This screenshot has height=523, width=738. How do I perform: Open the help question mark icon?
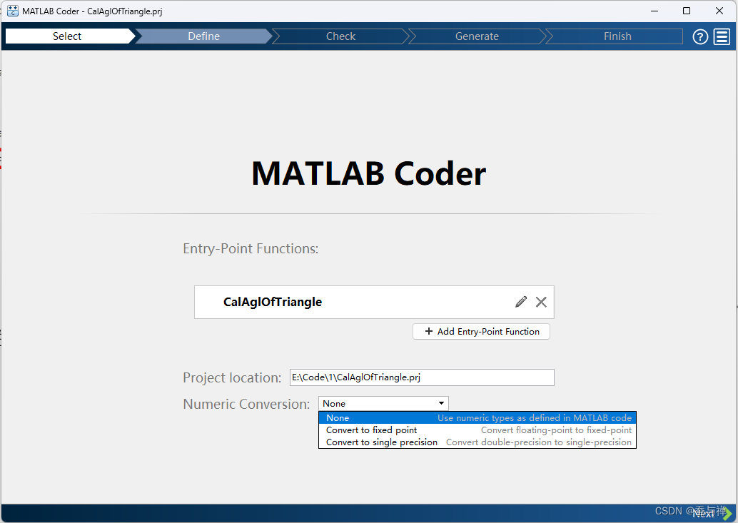[x=700, y=36]
